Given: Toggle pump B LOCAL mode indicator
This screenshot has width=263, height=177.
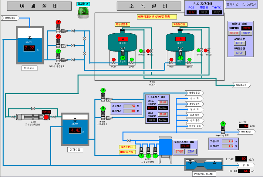Looking at the screenshot, I should point(152,120).
